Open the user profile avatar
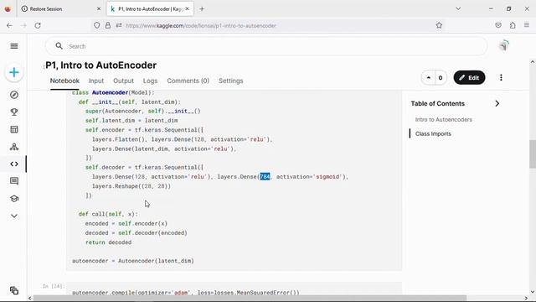 [504, 45]
